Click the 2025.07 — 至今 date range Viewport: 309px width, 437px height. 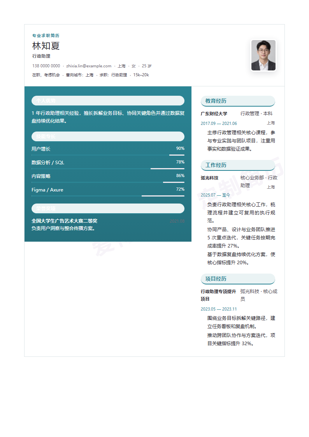pos(215,195)
